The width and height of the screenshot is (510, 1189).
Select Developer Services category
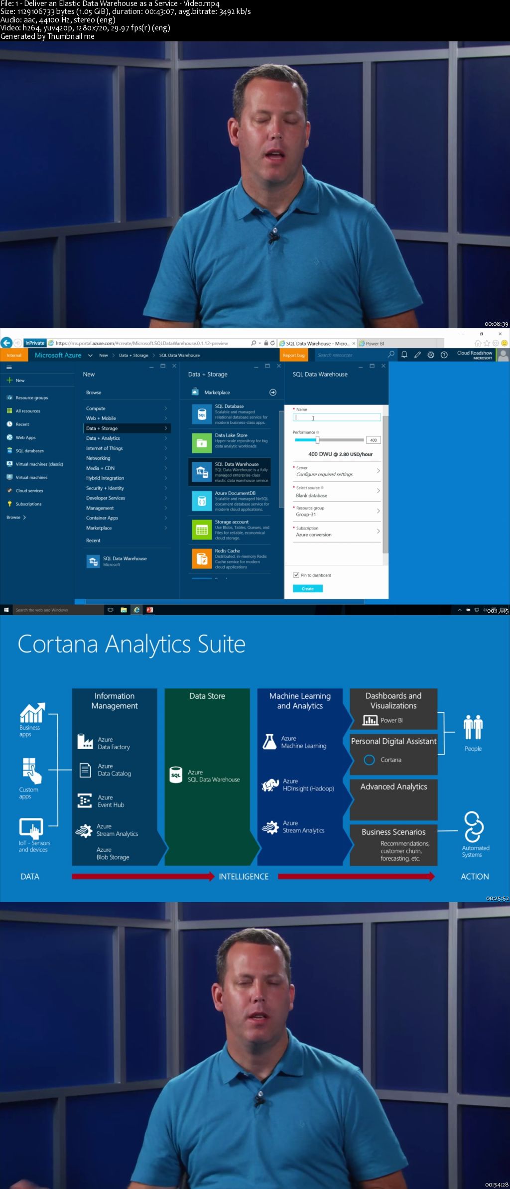pyautogui.click(x=127, y=498)
